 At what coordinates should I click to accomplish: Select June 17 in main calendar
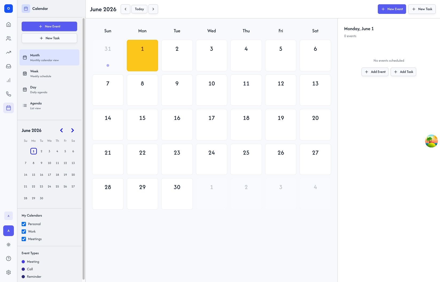[x=211, y=125]
